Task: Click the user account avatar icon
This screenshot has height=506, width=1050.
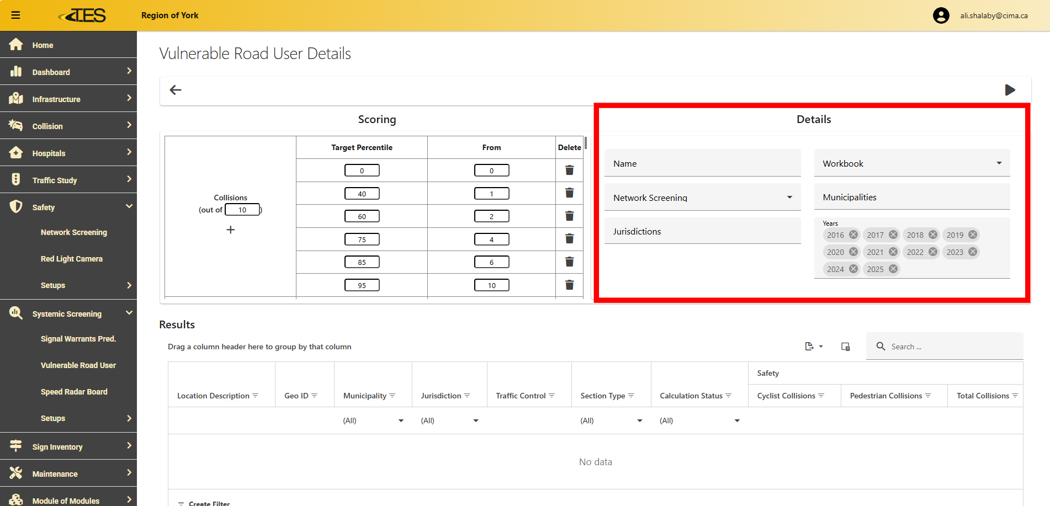Action: click(x=941, y=15)
